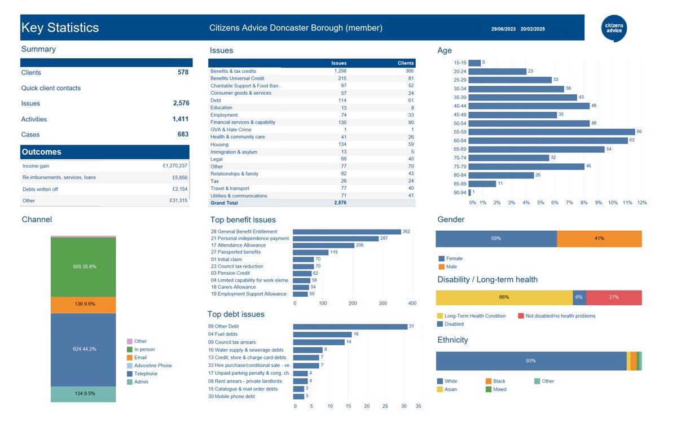This screenshot has height=426, width=677.
Task: Select the 75-79 age bar
Action: pyautogui.click(x=526, y=166)
